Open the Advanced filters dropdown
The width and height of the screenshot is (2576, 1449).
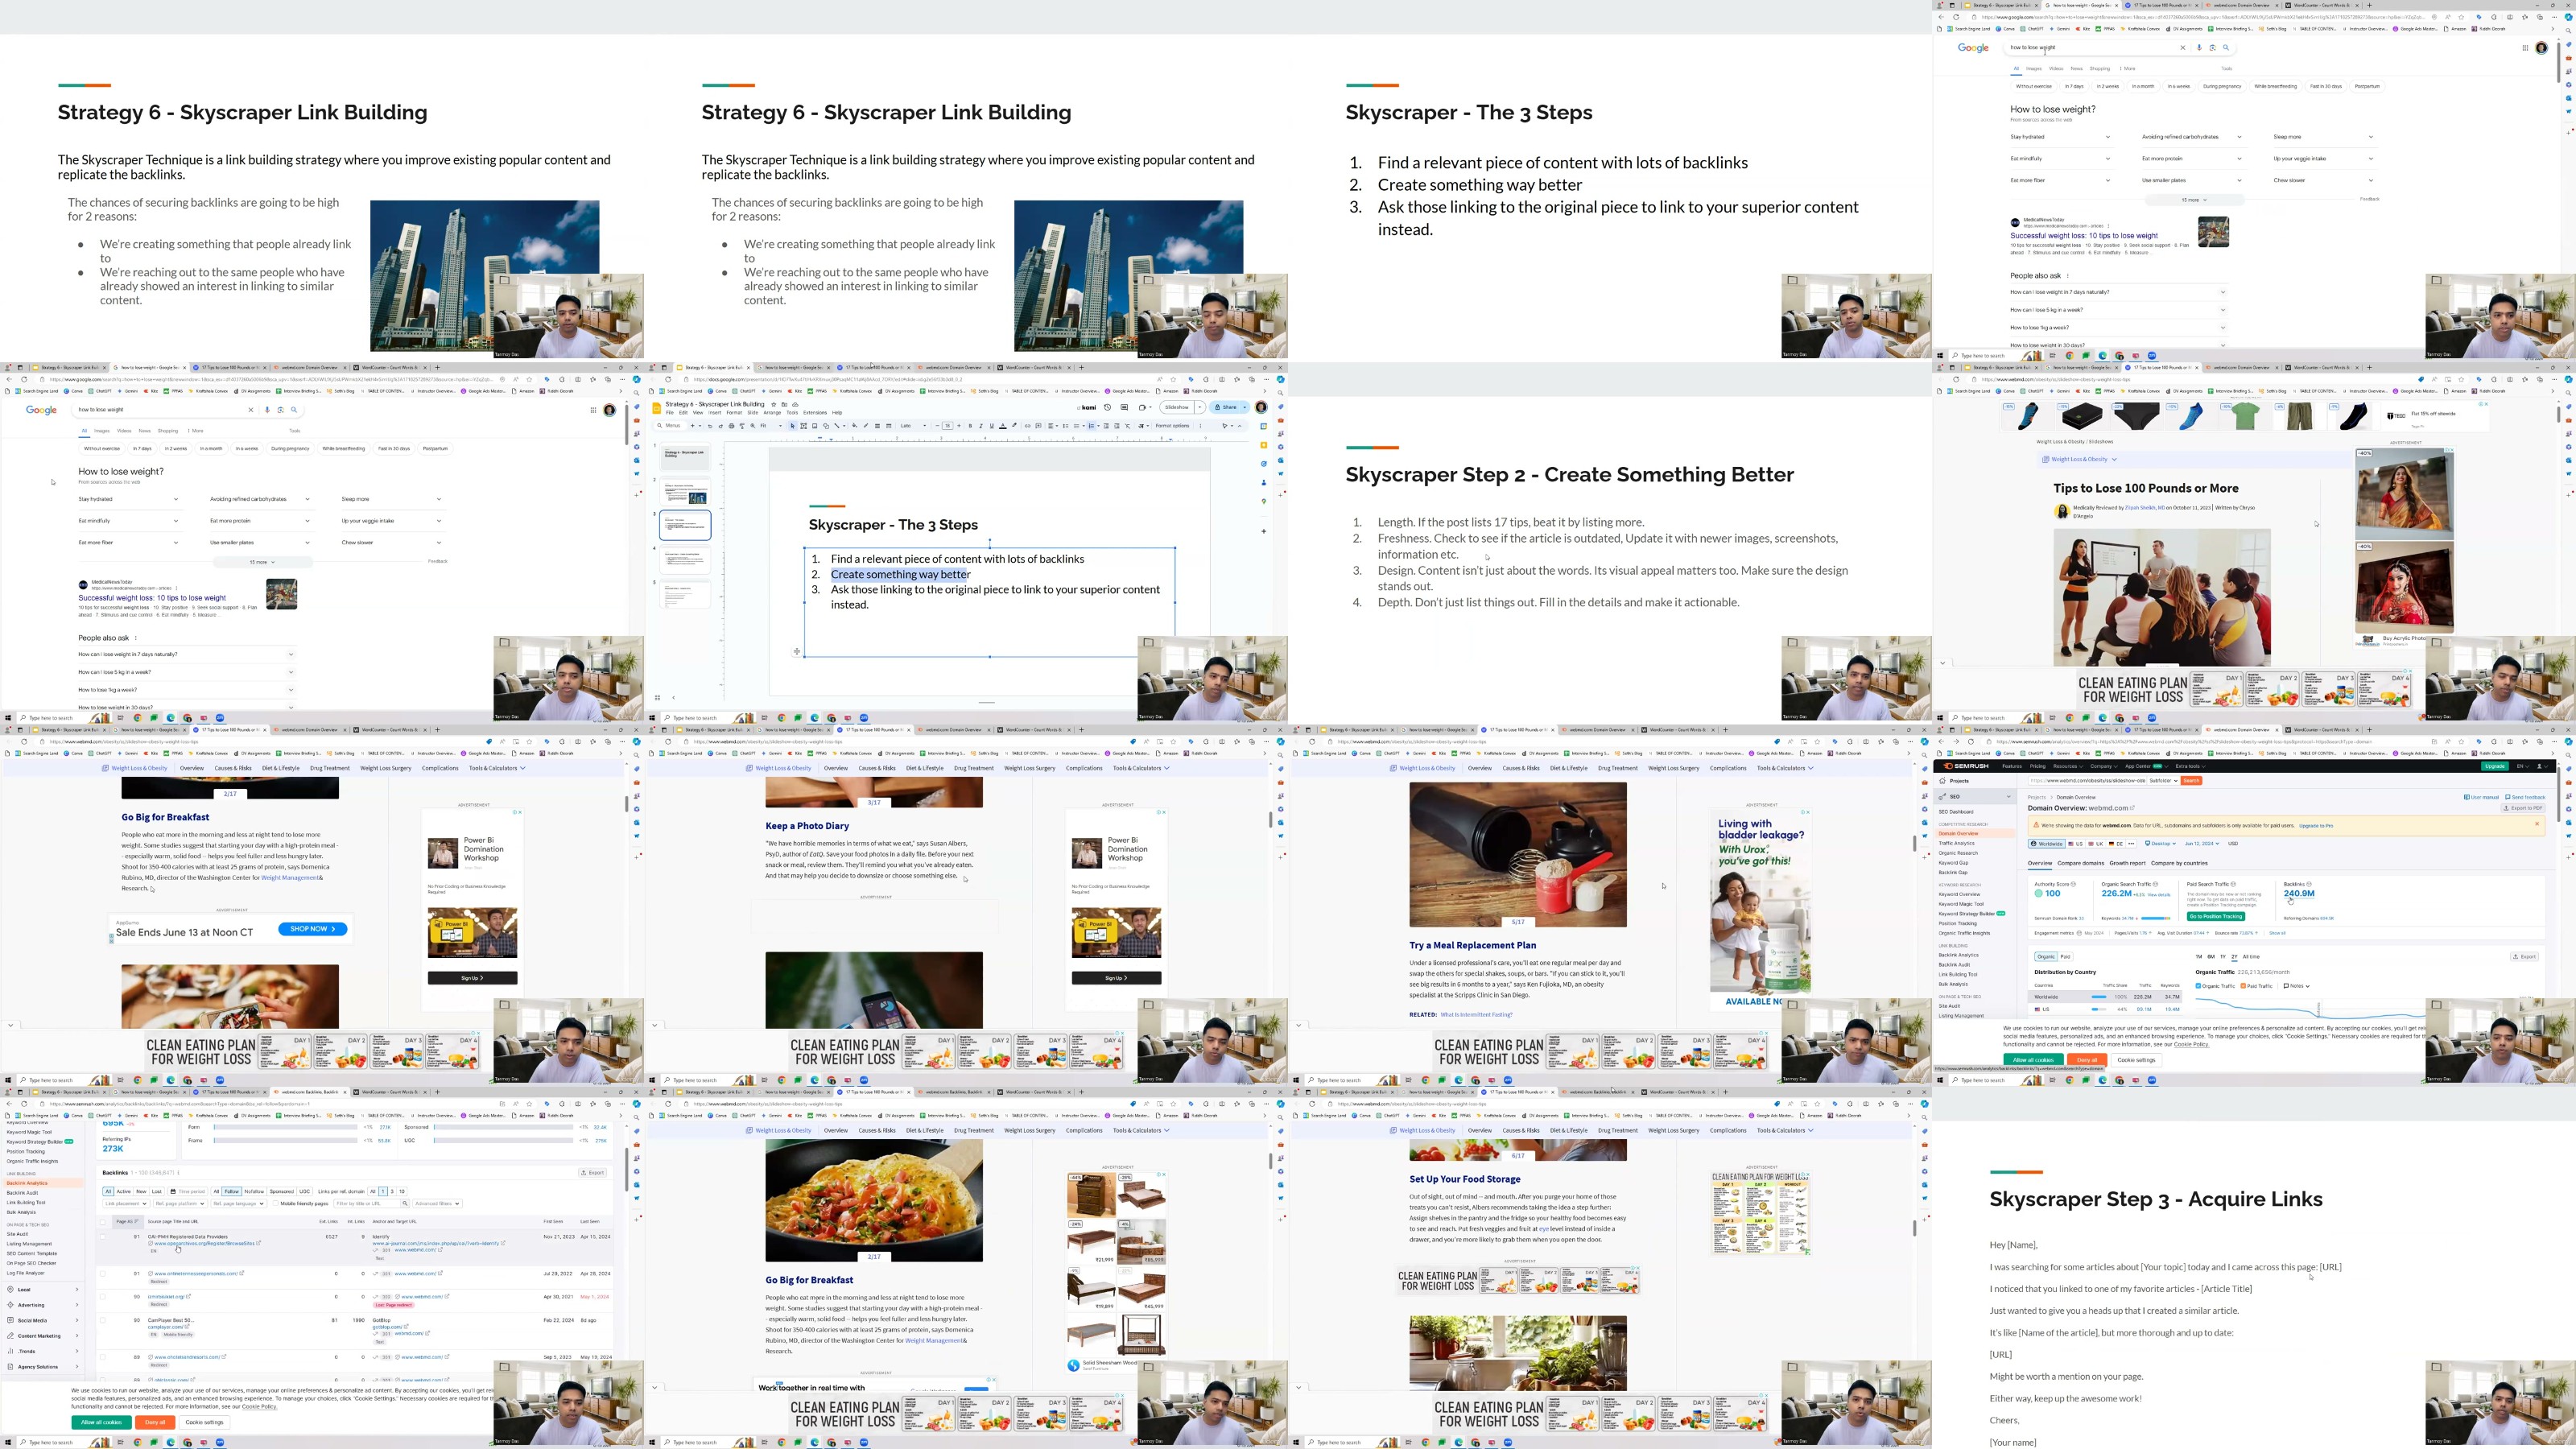coord(438,1204)
